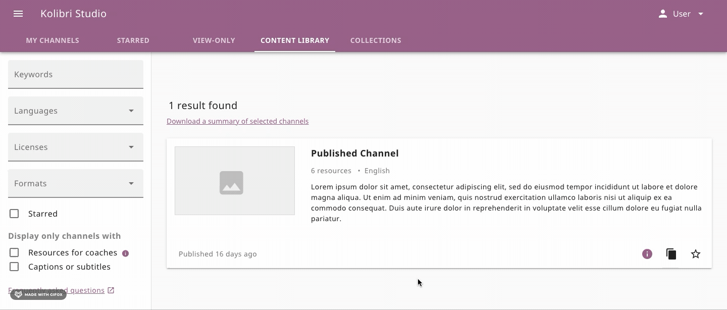Click the '6 resources' label
The image size is (727, 310).
coord(331,171)
